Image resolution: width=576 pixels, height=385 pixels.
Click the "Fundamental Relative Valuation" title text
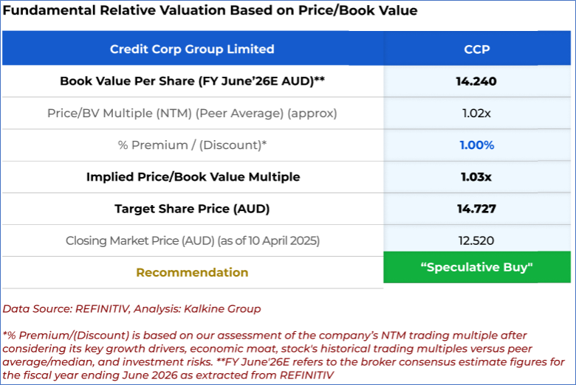click(x=210, y=10)
